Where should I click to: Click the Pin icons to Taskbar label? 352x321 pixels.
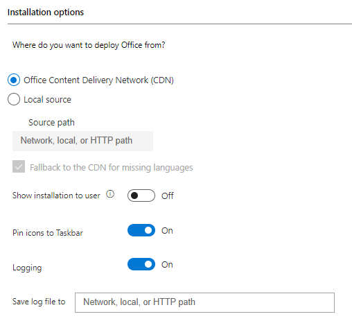(48, 233)
